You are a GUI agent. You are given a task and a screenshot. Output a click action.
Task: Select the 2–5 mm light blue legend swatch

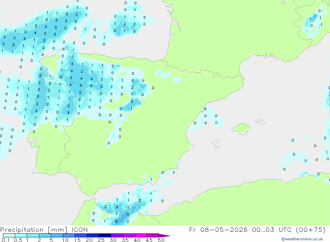pyautogui.click(x=45, y=235)
